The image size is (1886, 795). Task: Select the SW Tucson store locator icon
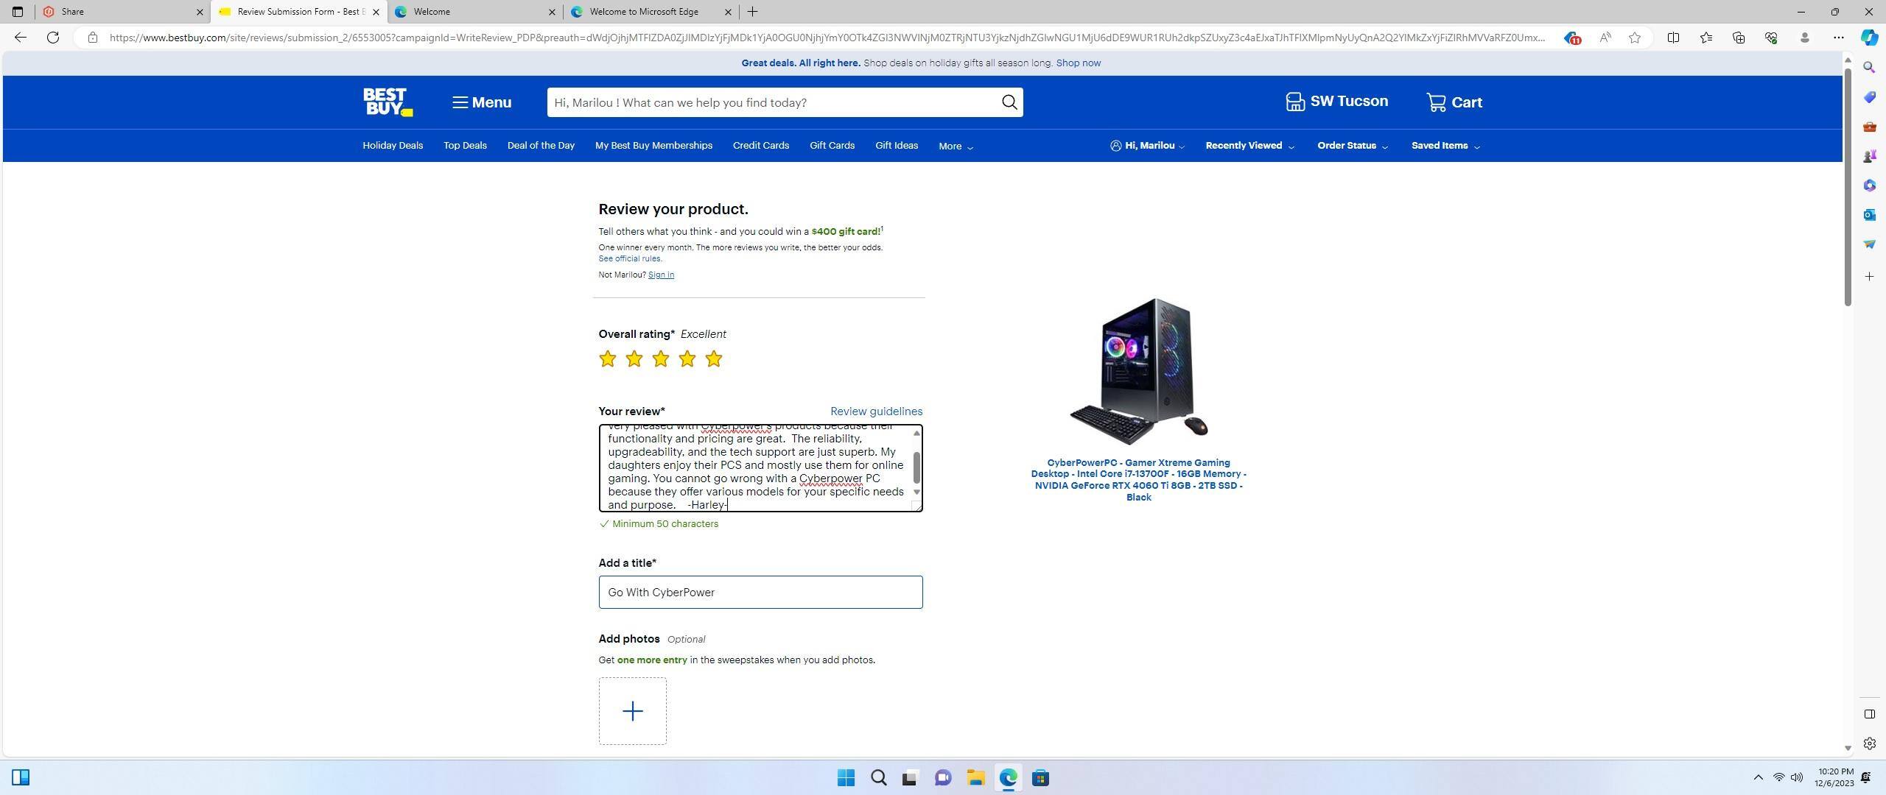1296,101
